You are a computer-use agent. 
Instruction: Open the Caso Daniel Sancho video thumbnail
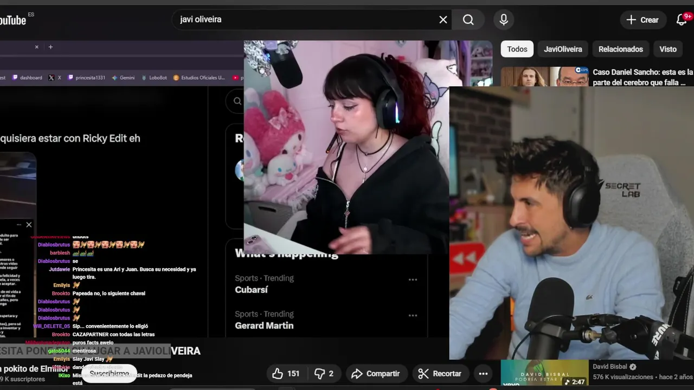tap(545, 76)
